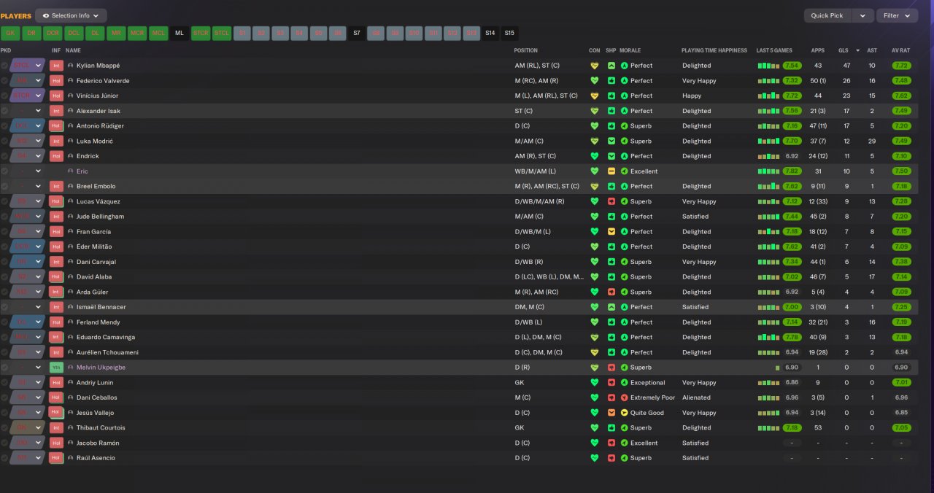Click Fran García's yellow sharpness icon
This screenshot has height=493, width=934.
611,232
